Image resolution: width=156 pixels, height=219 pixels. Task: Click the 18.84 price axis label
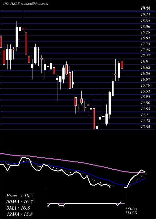pos(145,21)
